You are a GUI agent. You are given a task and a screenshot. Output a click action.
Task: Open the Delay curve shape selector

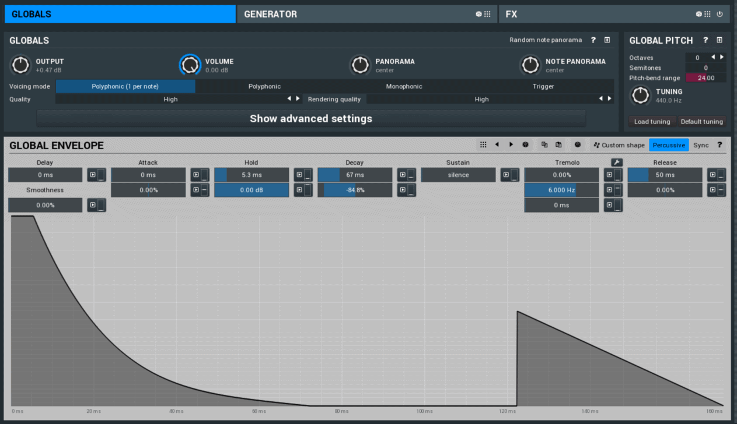point(96,175)
